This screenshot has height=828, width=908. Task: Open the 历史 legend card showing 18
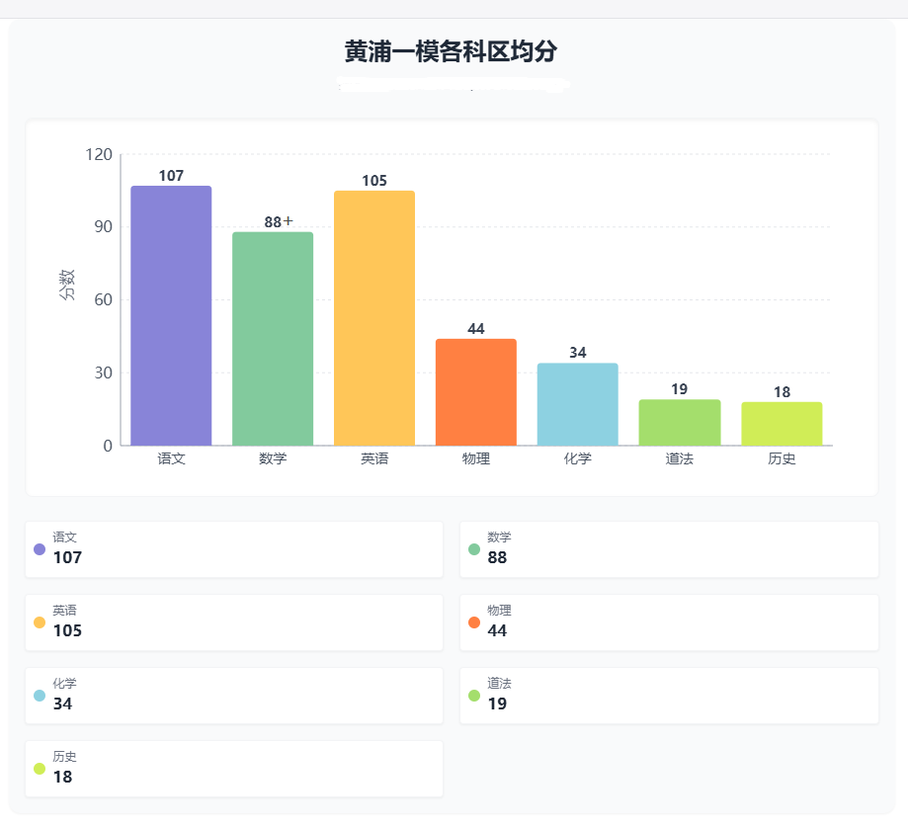pyautogui.click(x=234, y=769)
